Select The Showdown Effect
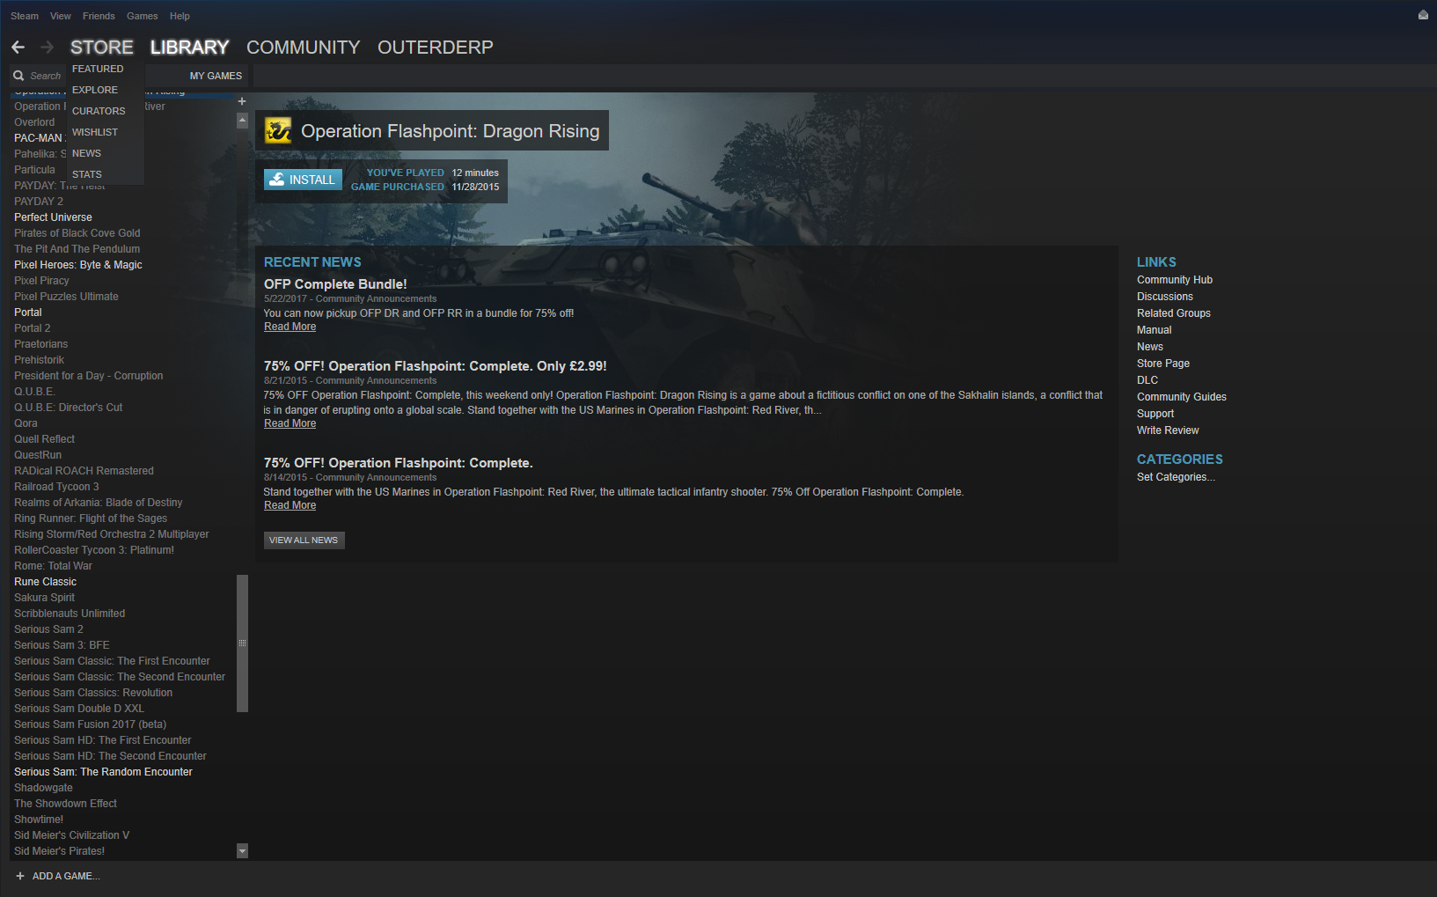 coord(65,804)
